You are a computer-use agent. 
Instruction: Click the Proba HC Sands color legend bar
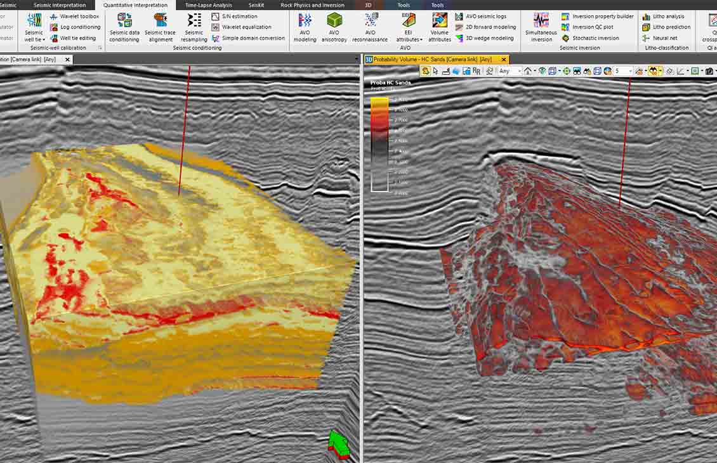[x=379, y=145]
